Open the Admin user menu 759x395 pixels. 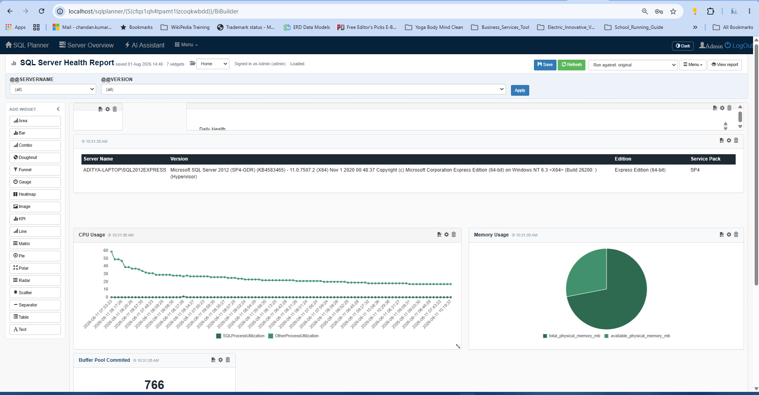pyautogui.click(x=711, y=46)
